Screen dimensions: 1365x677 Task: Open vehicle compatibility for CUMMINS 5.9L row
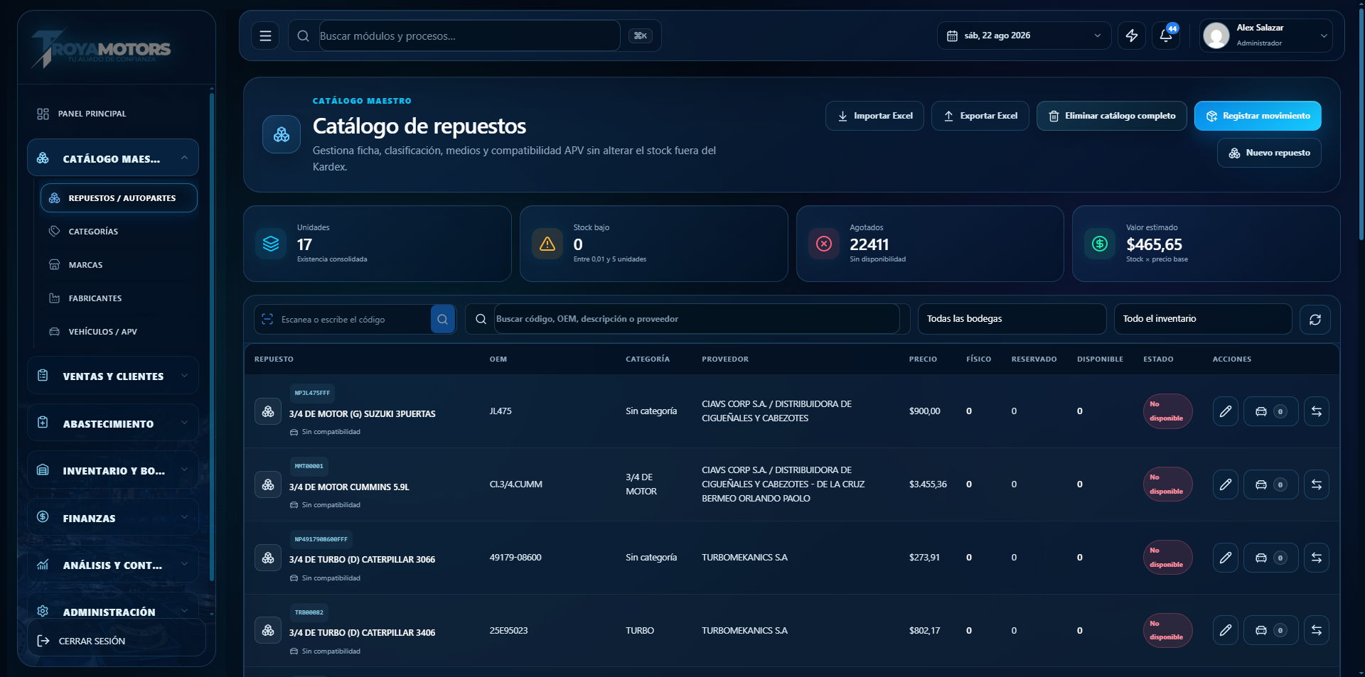point(1270,484)
